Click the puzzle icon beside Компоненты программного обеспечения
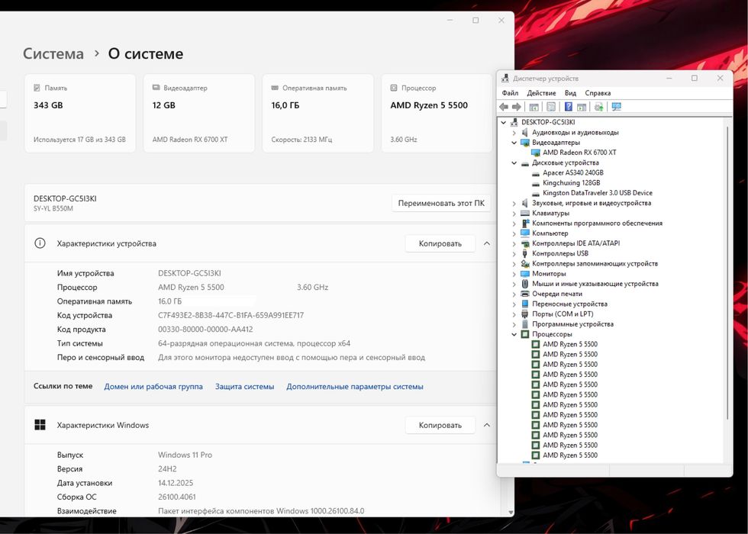The height and width of the screenshot is (534, 748). coord(525,223)
